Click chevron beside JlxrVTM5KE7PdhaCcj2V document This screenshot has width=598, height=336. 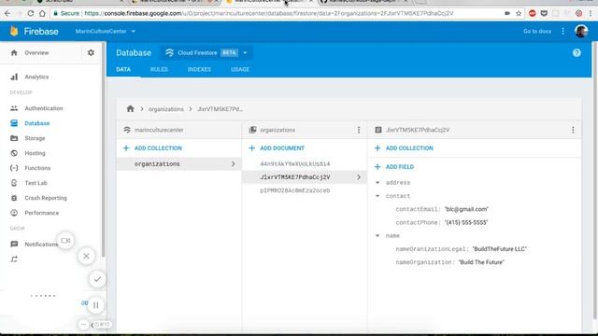point(359,177)
